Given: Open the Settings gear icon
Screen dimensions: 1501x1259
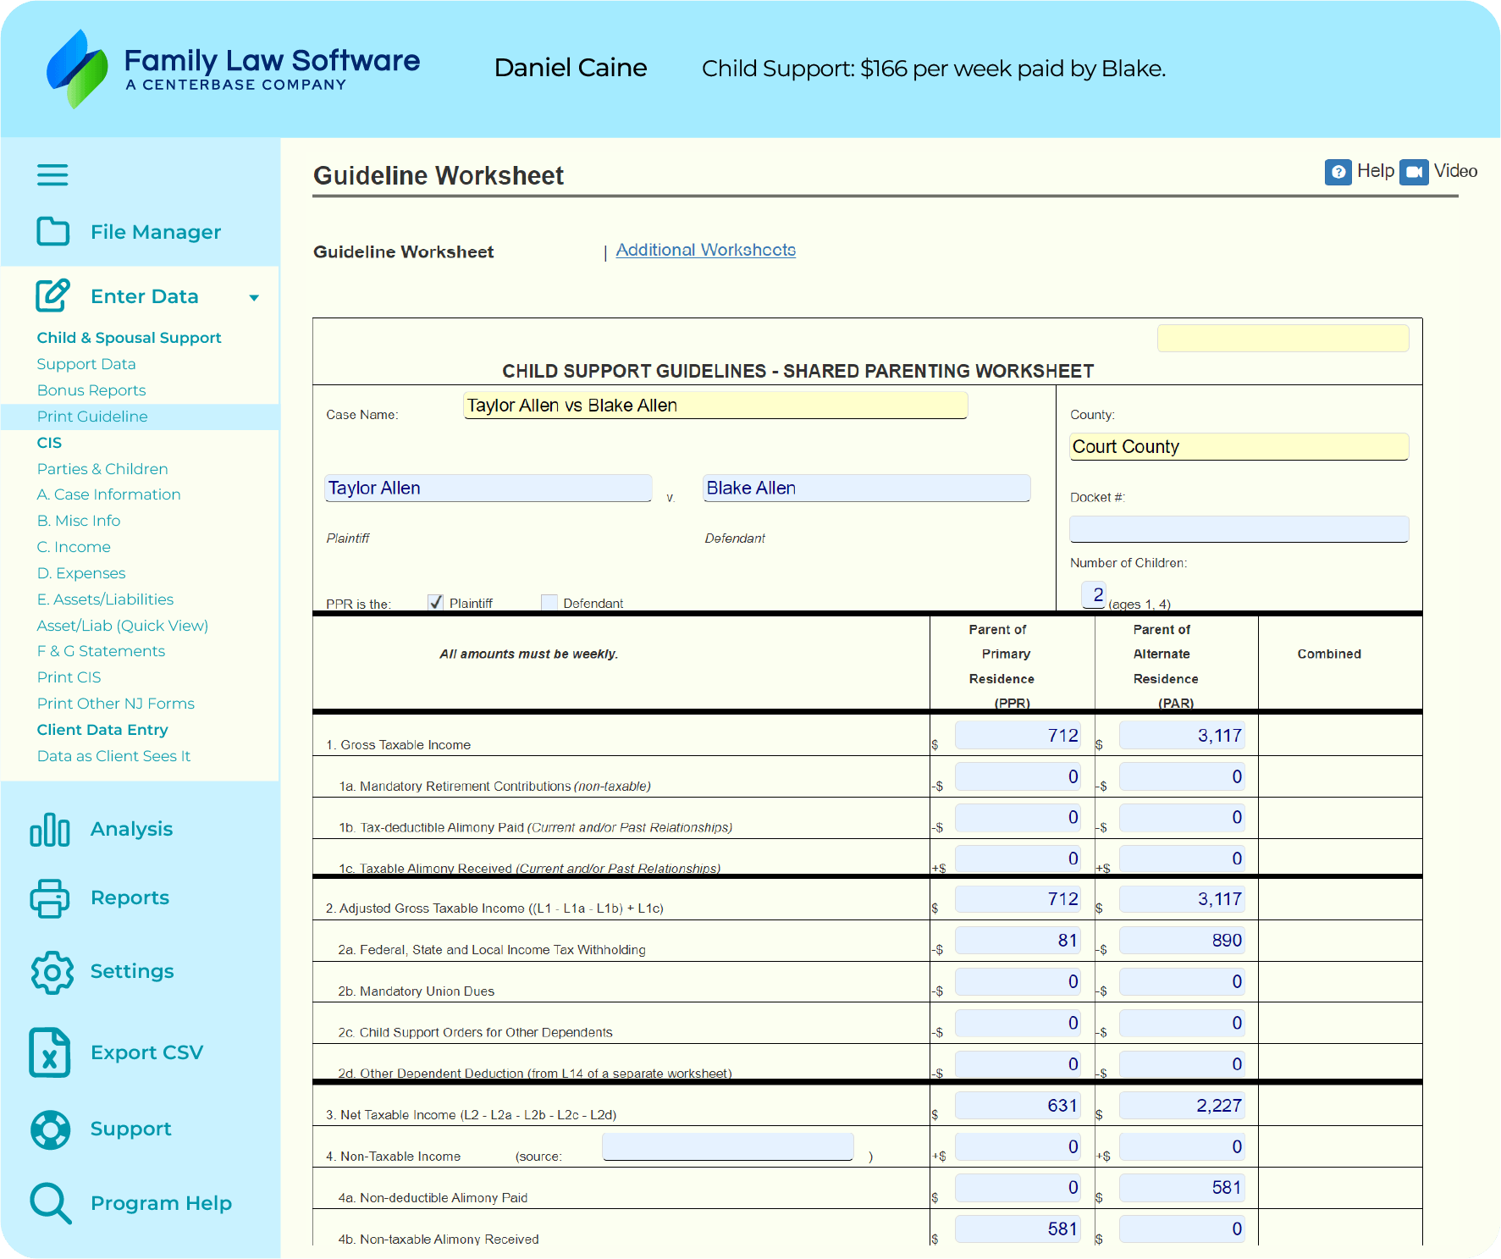Looking at the screenshot, I should coord(52,972).
